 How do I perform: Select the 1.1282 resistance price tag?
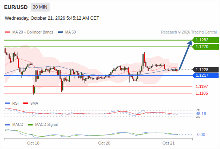[x=205, y=40]
